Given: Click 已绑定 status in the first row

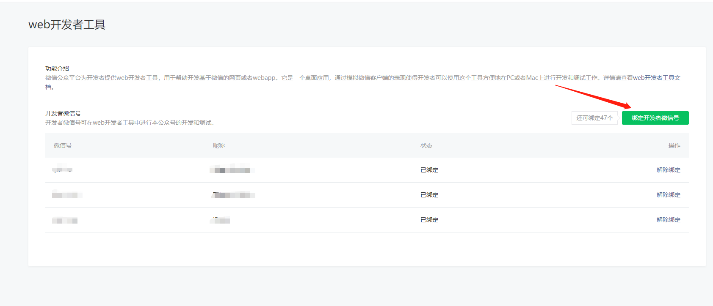Looking at the screenshot, I should click(x=429, y=170).
